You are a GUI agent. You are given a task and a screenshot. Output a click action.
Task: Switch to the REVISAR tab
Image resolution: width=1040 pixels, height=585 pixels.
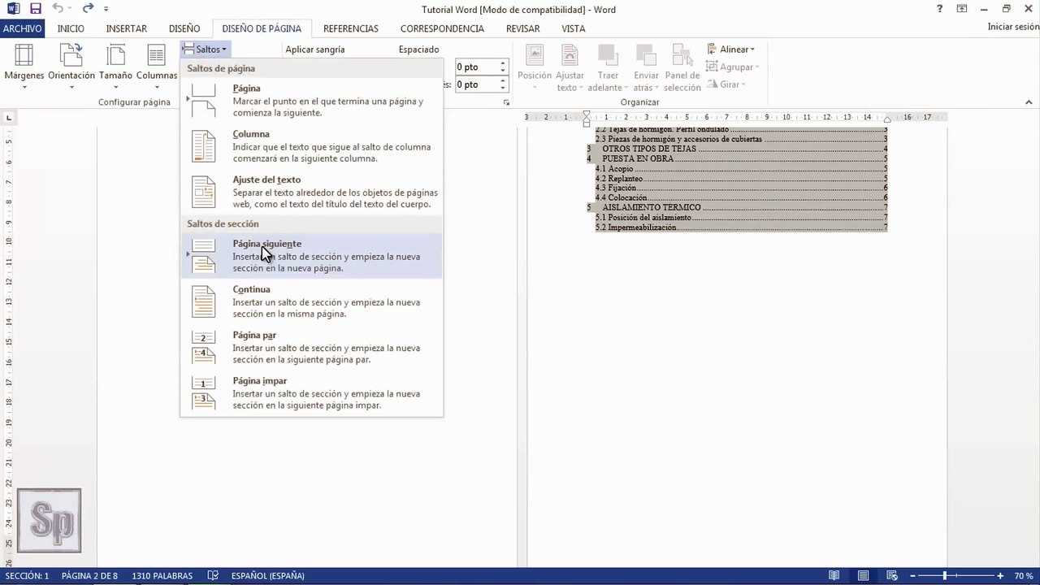click(x=523, y=28)
